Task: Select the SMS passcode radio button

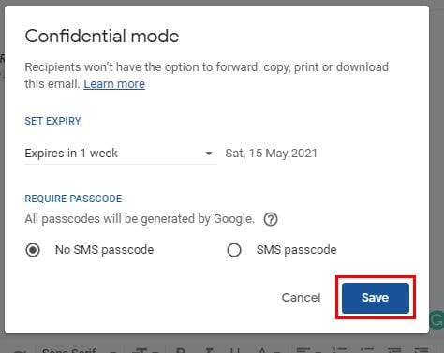Action: point(234,250)
